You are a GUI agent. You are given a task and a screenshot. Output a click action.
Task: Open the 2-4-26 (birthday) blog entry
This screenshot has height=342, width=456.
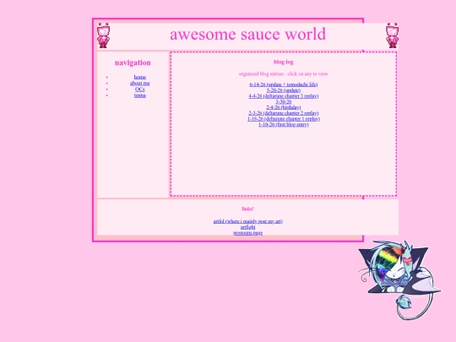[x=284, y=107]
